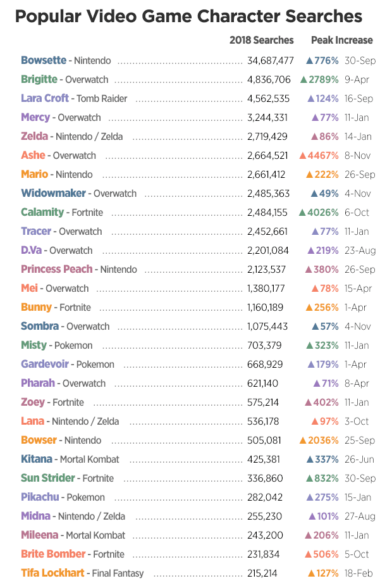
Task: Click Bowsette's 34,687,477 search count
Action: (x=271, y=61)
